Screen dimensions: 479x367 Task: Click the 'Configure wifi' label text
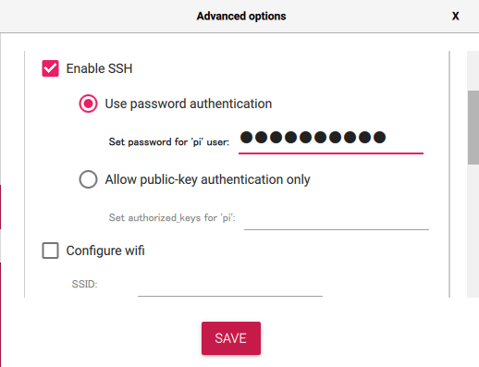(105, 251)
